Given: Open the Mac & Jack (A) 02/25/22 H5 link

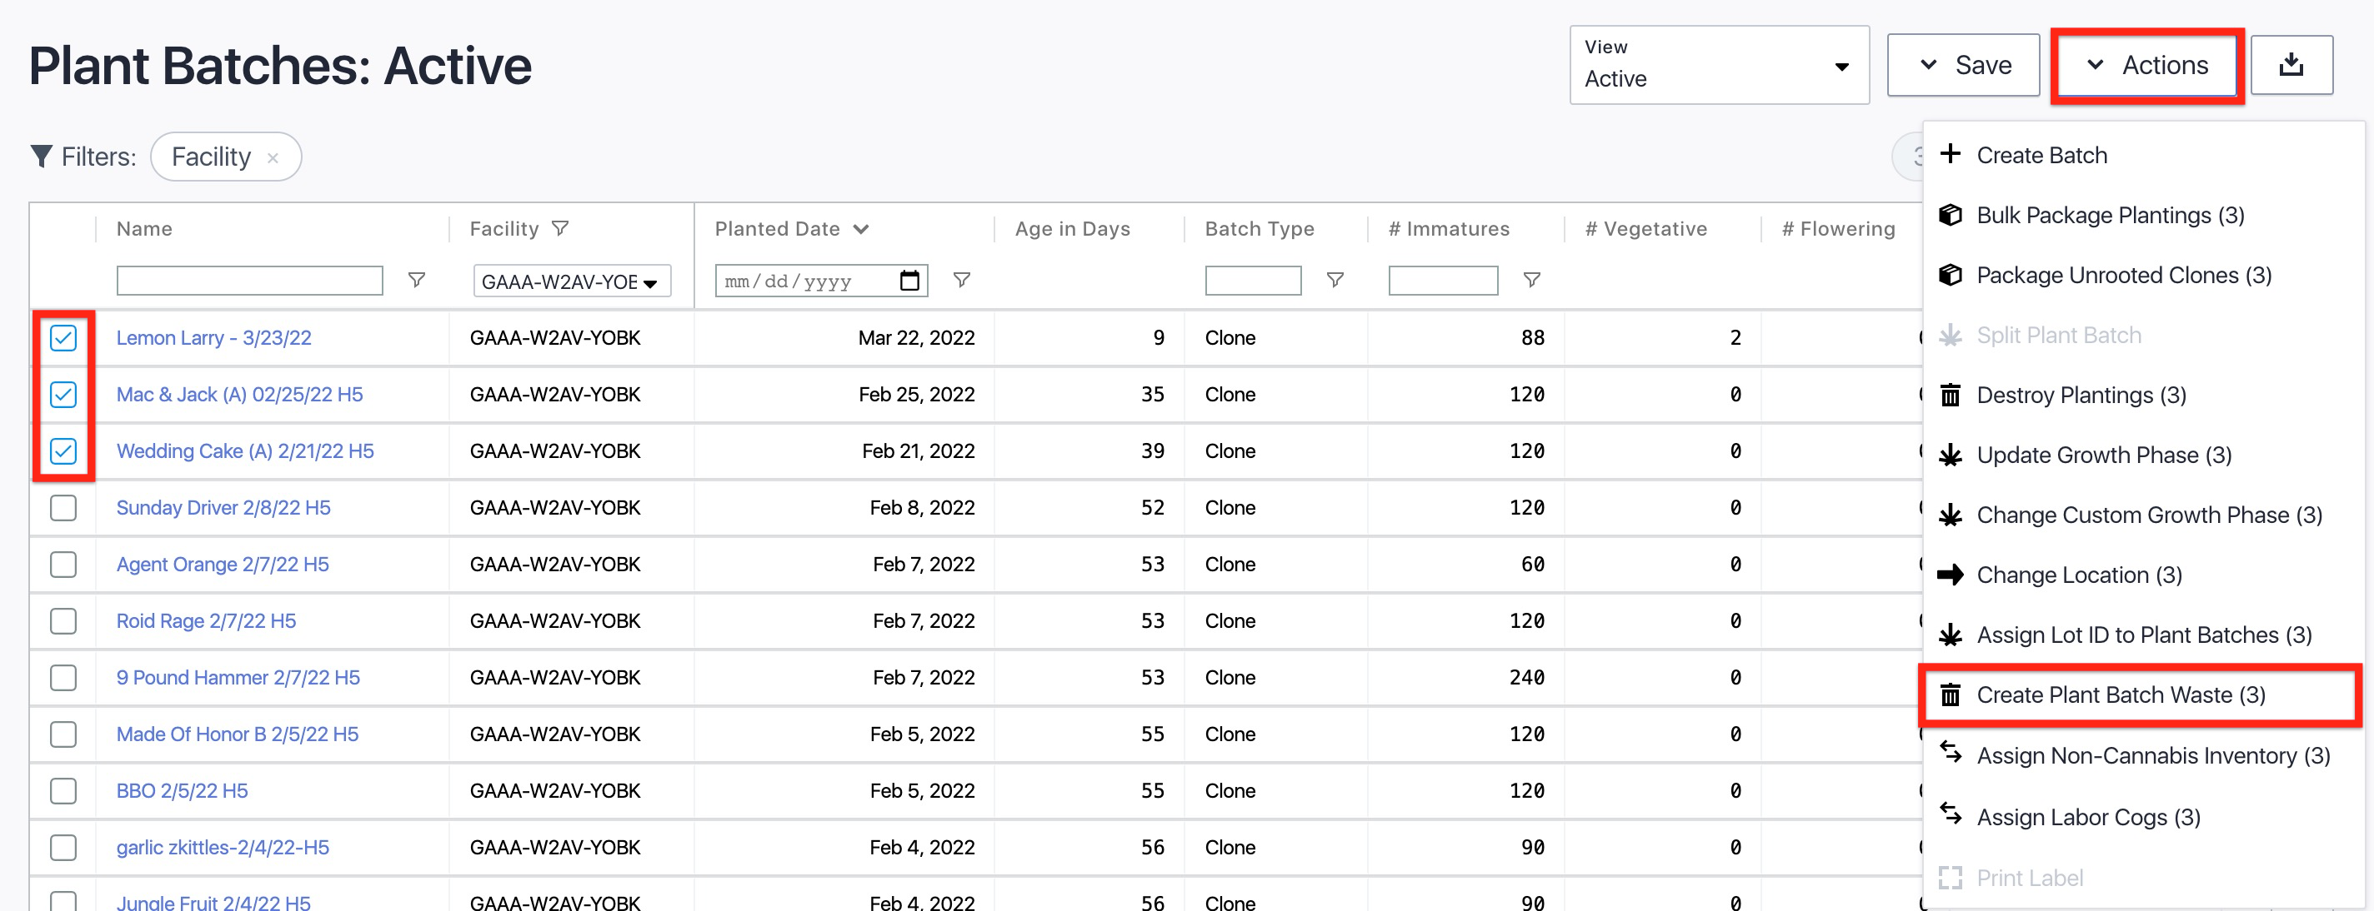Looking at the screenshot, I should [239, 394].
